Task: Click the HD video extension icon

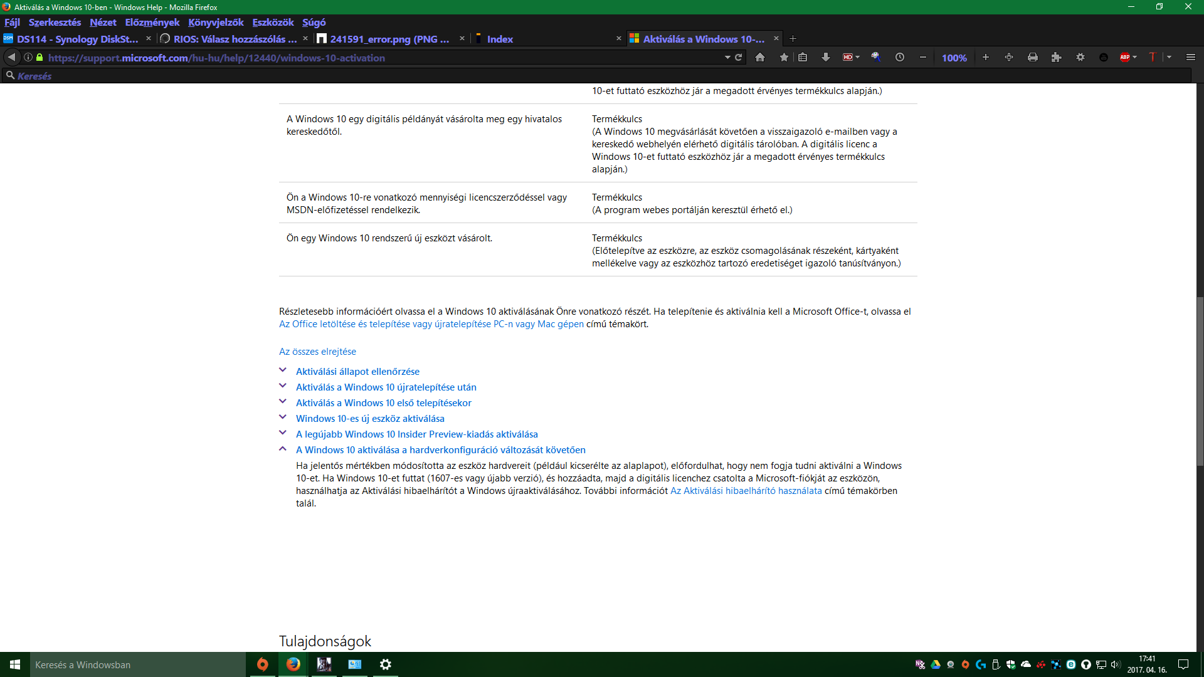Action: 848,57
